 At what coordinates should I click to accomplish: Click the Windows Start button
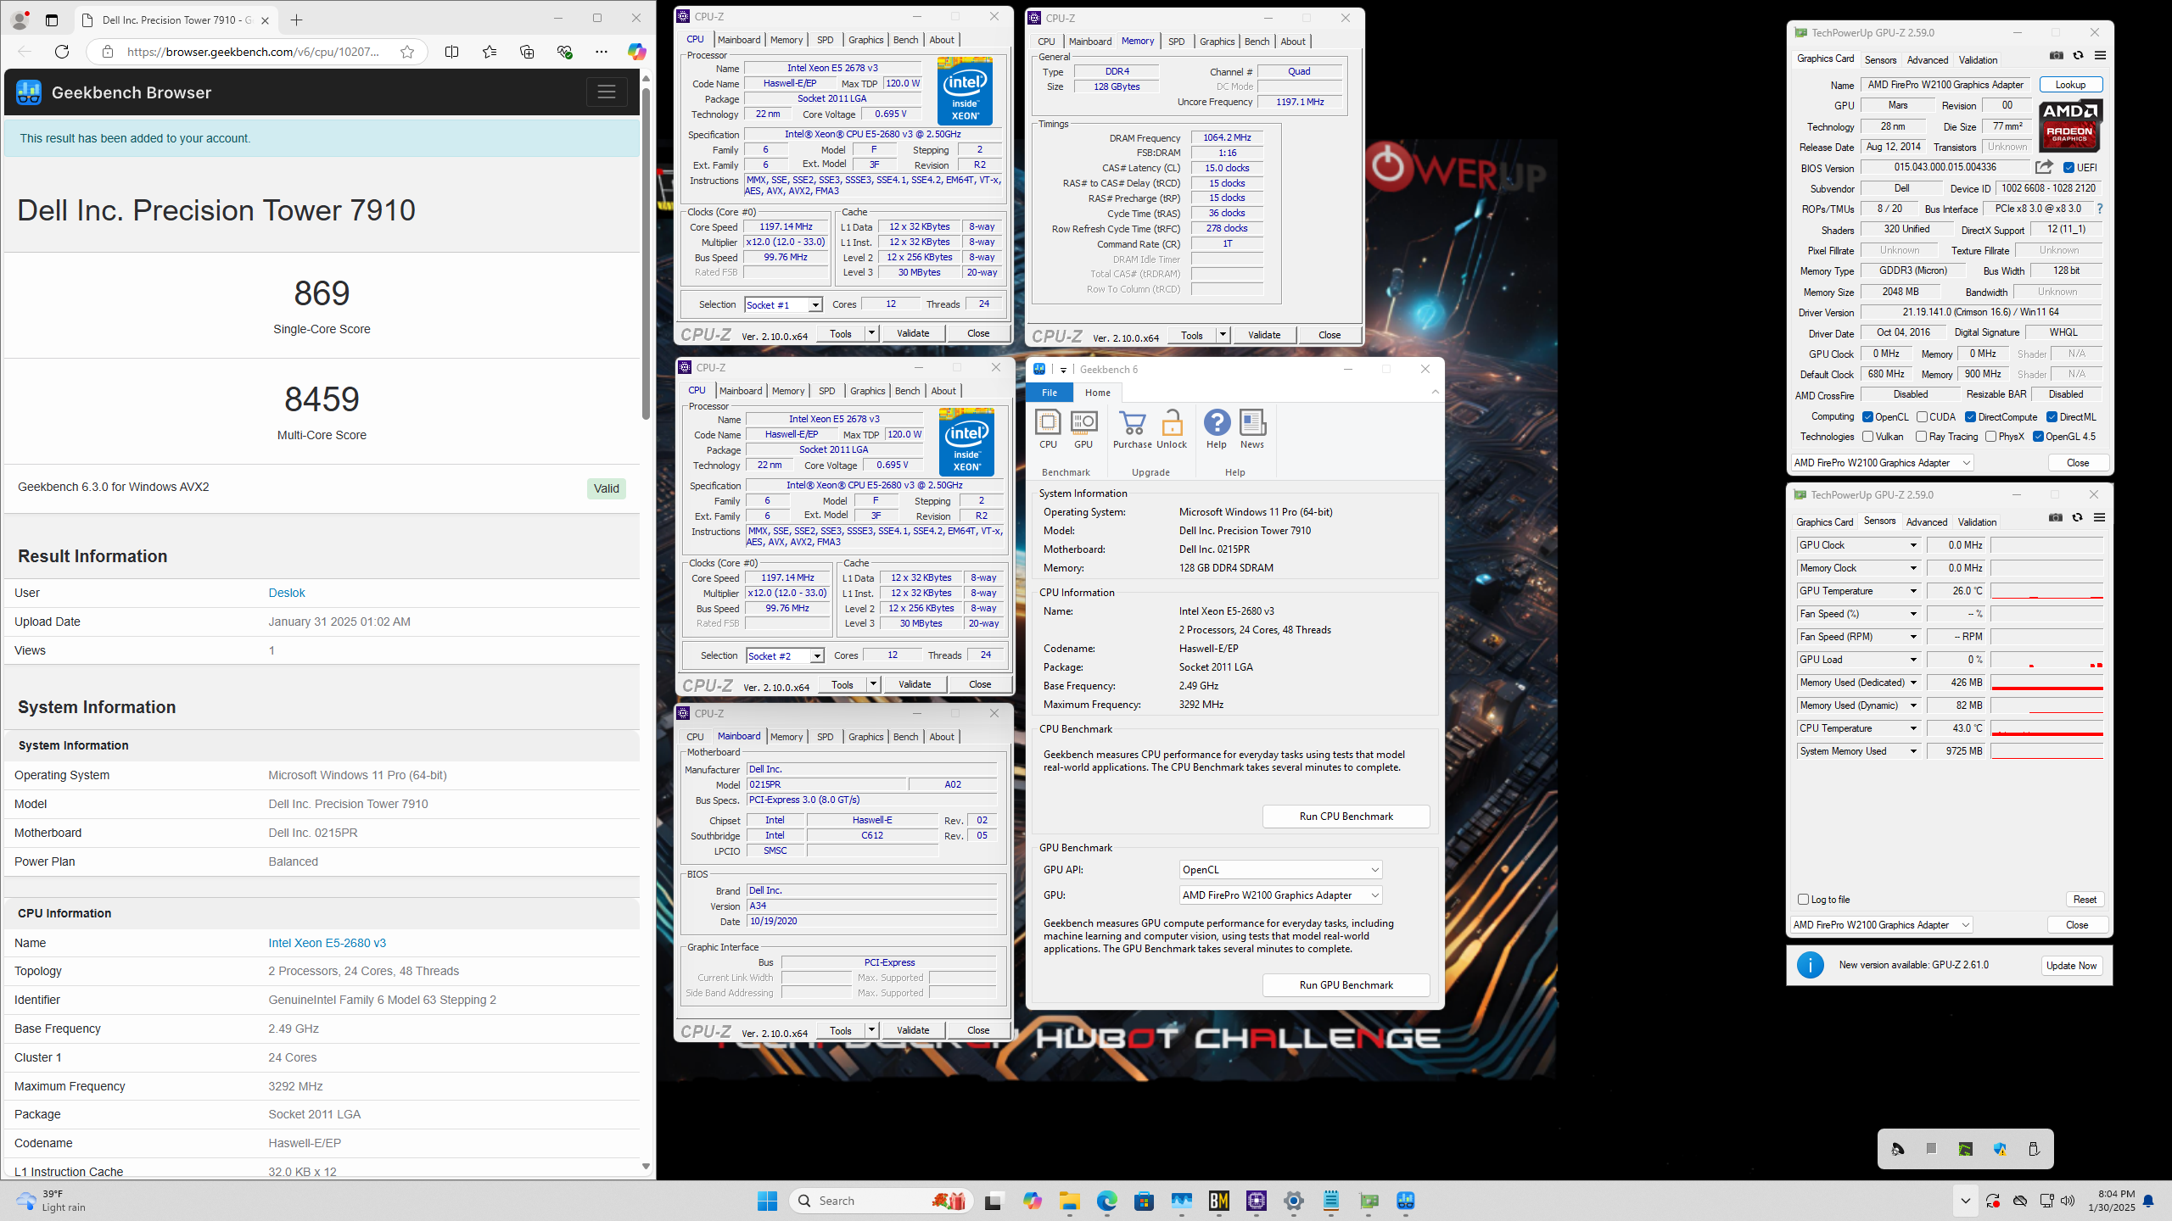click(x=767, y=1201)
